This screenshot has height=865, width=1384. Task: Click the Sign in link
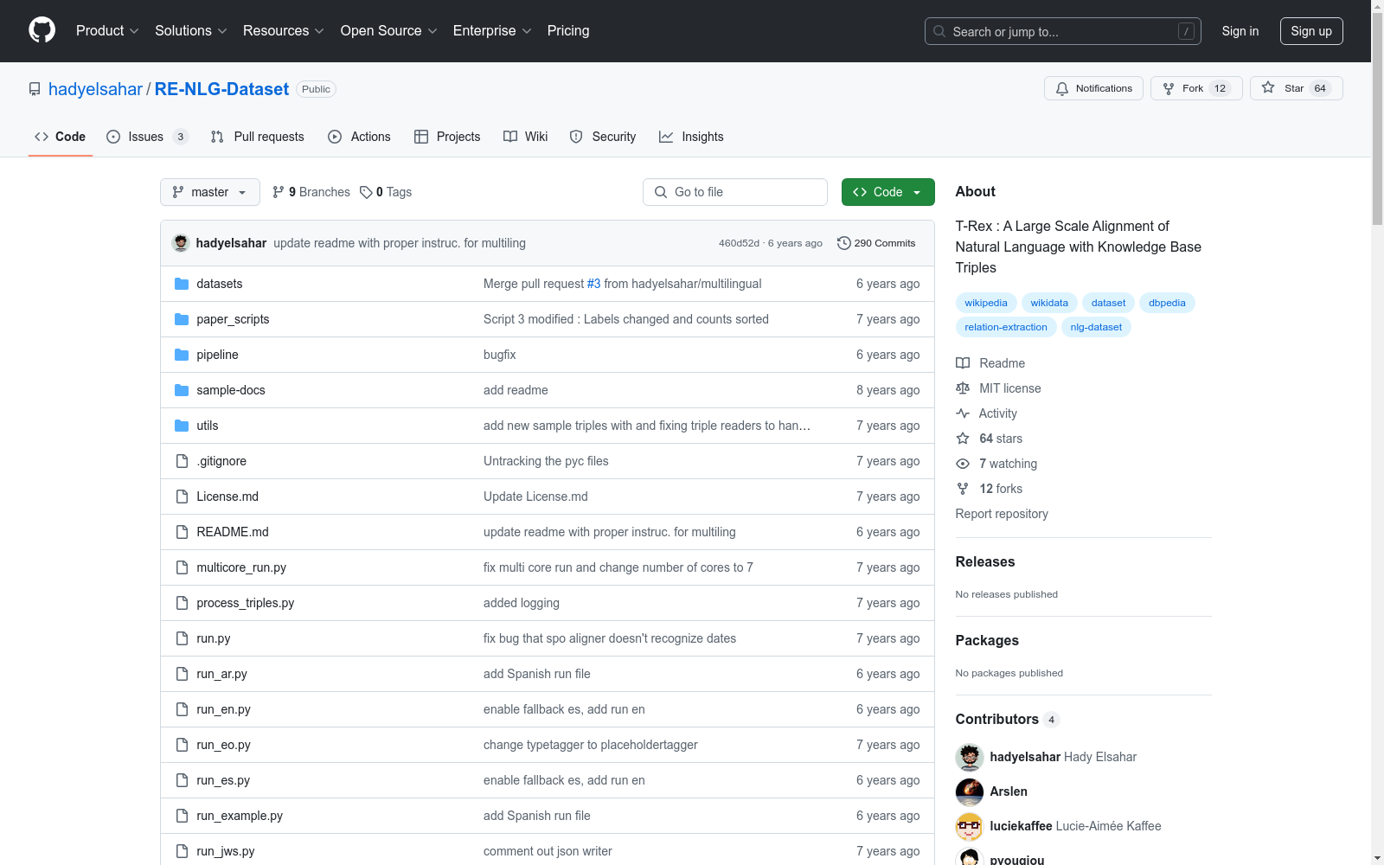pyautogui.click(x=1240, y=31)
